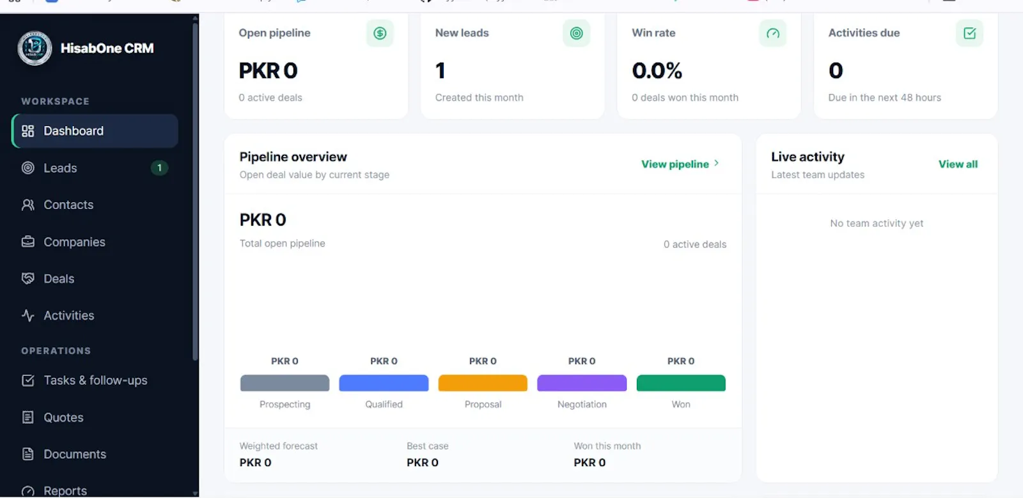Click the chevron arrow beside View pipeline
This screenshot has height=498, width=1023.
[717, 164]
